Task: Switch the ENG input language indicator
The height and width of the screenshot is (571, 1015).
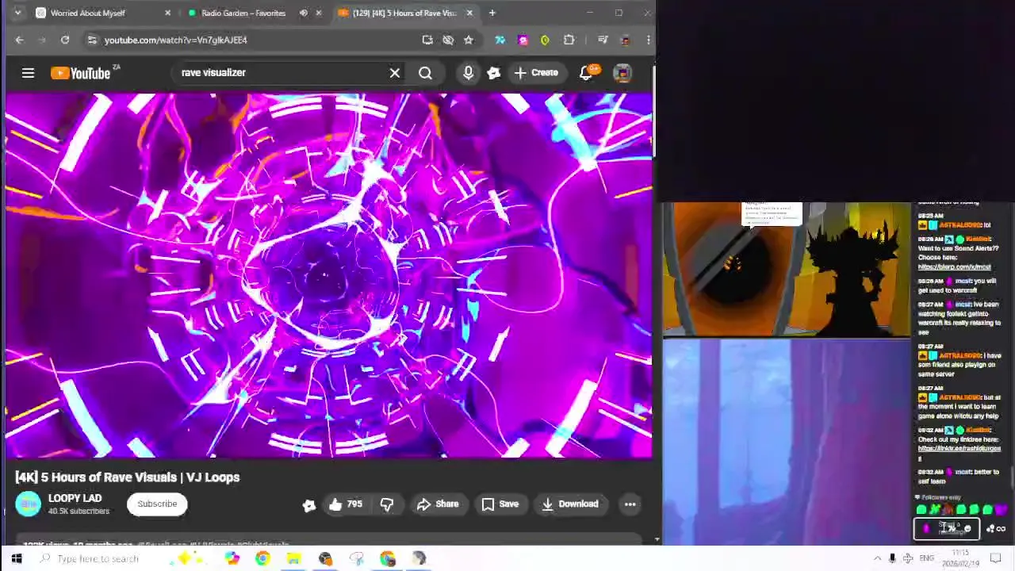Action: coord(926,559)
